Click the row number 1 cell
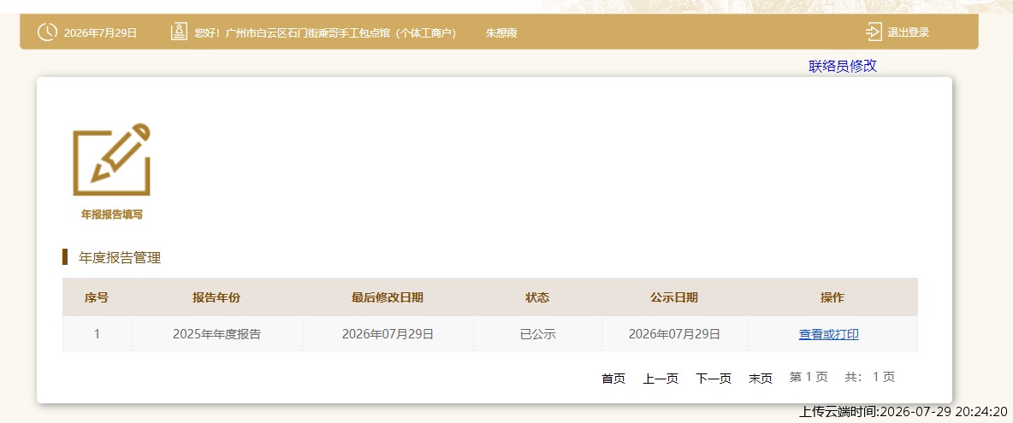1013x423 pixels. point(97,334)
